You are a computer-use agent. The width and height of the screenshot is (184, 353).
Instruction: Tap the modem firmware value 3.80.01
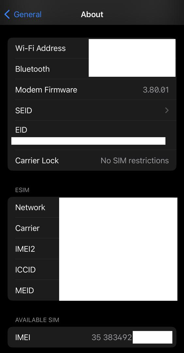click(x=156, y=90)
